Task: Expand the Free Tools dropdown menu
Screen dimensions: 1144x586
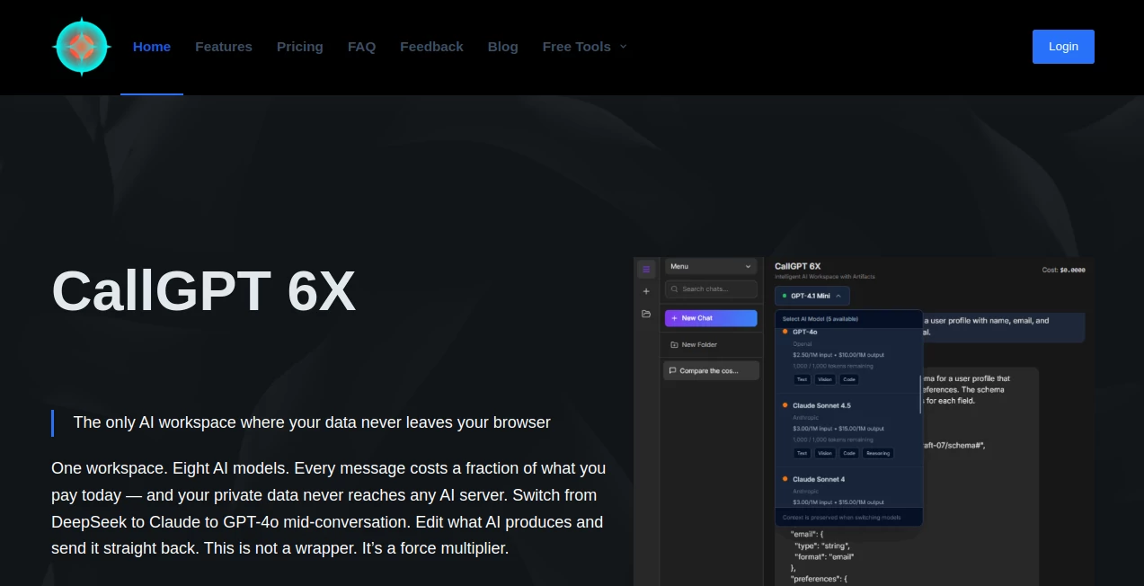Action: [x=584, y=47]
